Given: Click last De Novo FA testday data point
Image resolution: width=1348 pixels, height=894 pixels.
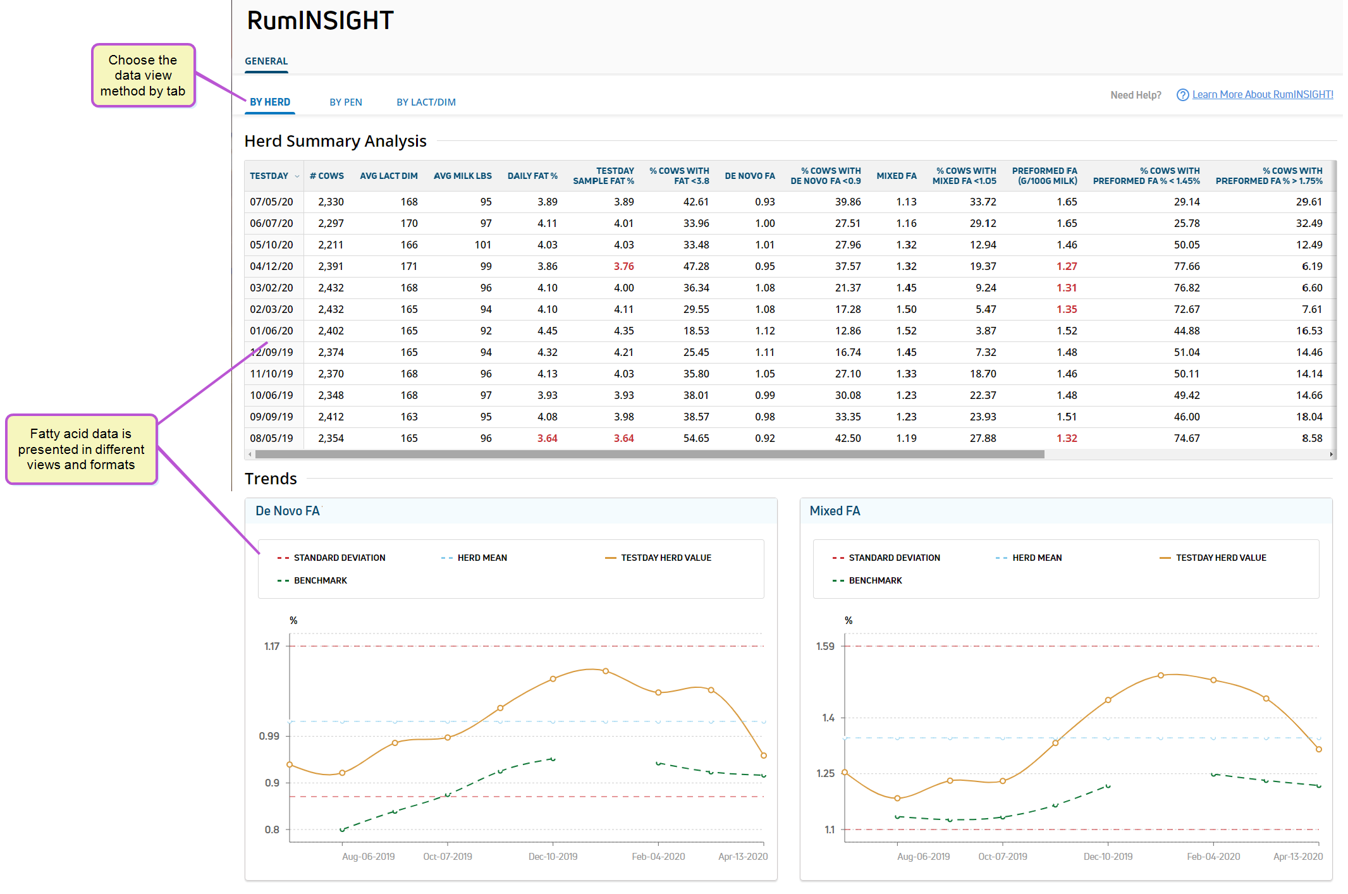Looking at the screenshot, I should [x=764, y=756].
